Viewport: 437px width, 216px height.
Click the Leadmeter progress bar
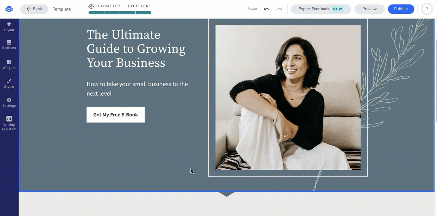pos(120,13)
